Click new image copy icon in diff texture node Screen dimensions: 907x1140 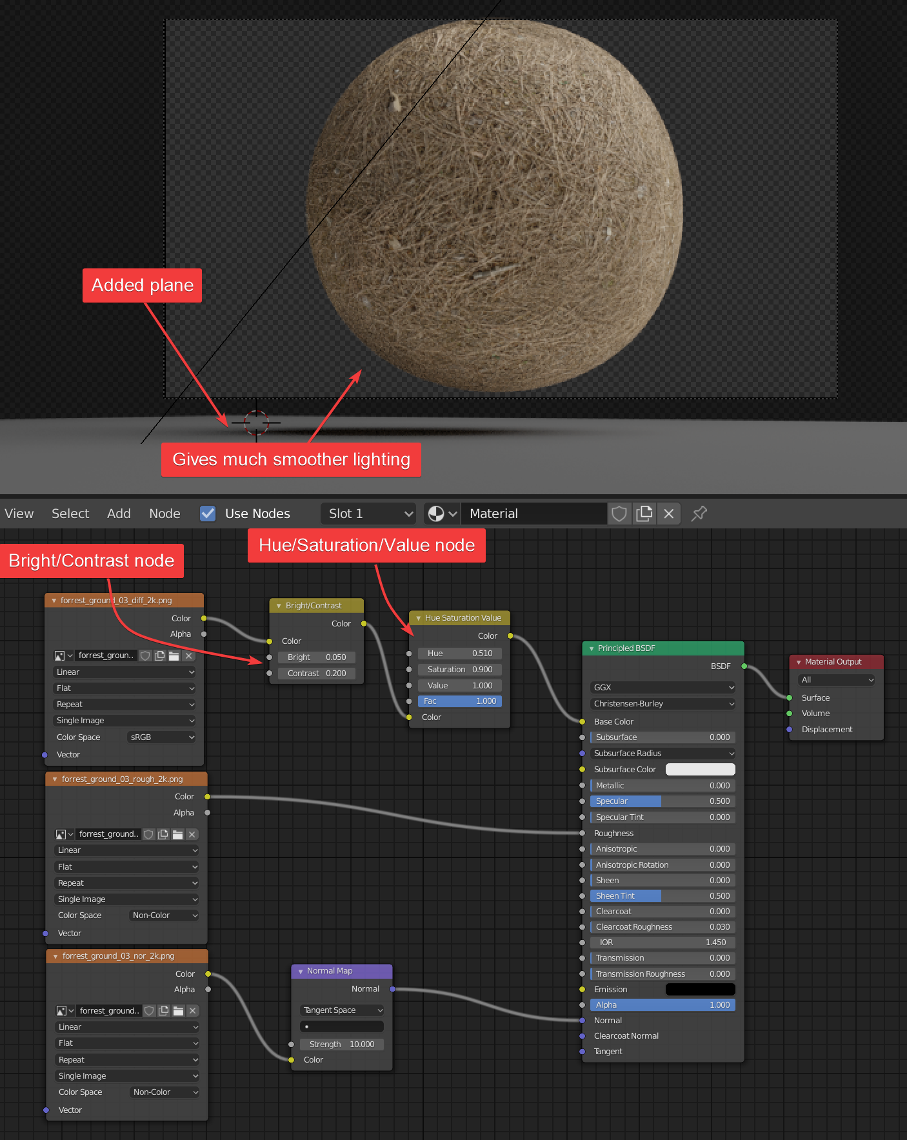click(x=159, y=655)
